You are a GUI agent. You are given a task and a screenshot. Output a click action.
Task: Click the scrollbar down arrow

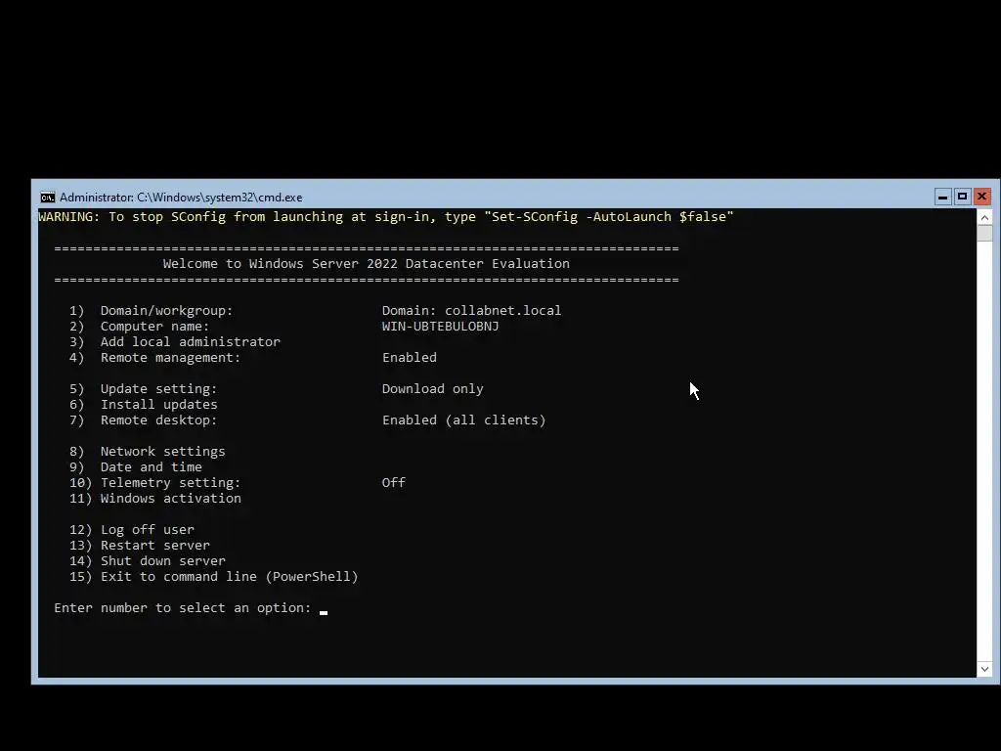984,669
